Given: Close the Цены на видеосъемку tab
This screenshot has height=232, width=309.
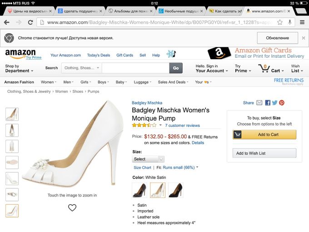Looking at the screenshot, I should (50, 11).
